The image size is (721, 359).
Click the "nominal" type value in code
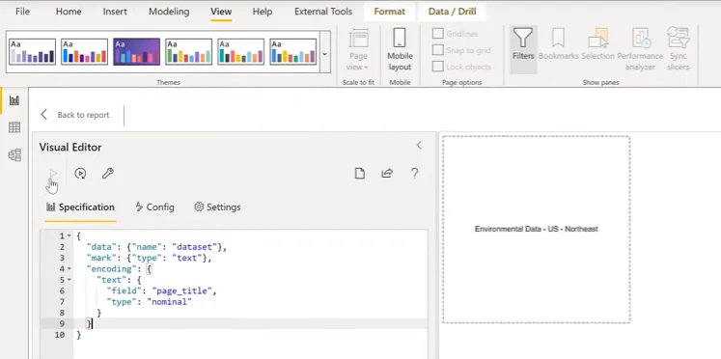[x=169, y=302]
